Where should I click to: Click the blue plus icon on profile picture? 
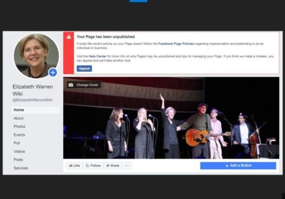pos(53,72)
